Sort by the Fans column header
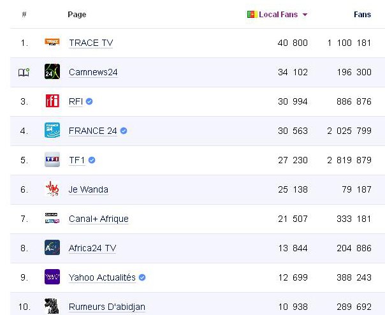 click(362, 15)
